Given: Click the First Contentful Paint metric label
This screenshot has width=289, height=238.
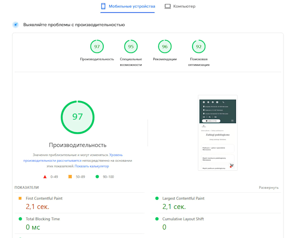Looking at the screenshot, I should 44,198.
